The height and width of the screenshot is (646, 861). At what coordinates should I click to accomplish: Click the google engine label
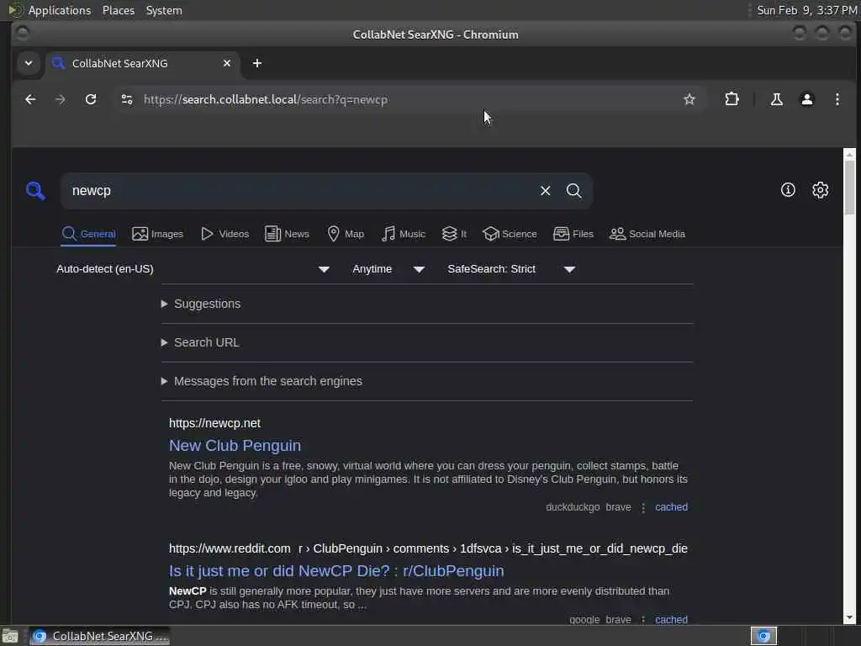(584, 619)
